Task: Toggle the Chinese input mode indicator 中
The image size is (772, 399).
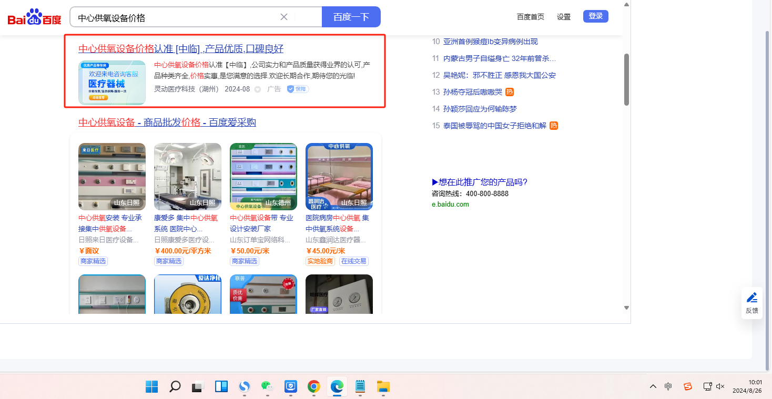Action: pyautogui.click(x=668, y=386)
